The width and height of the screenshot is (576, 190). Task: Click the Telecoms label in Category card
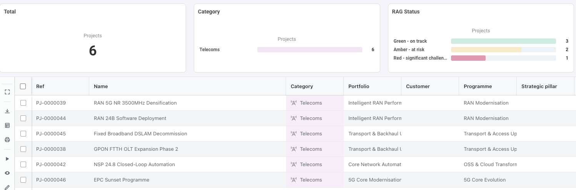(x=210, y=50)
